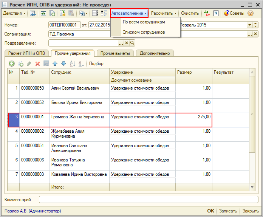263x217 pixels.
Task: Open the Действия dropdown menu
Action: click(x=14, y=13)
